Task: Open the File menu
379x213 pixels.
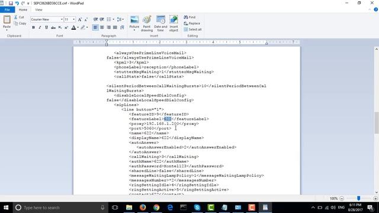Action: point(7,9)
